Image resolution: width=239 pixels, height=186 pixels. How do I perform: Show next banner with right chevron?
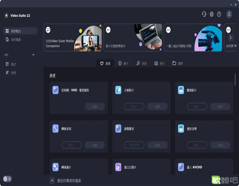point(231,37)
